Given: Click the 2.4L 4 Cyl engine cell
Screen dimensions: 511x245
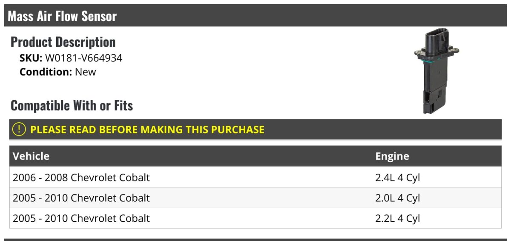Looking at the screenshot, I should click(x=397, y=177).
